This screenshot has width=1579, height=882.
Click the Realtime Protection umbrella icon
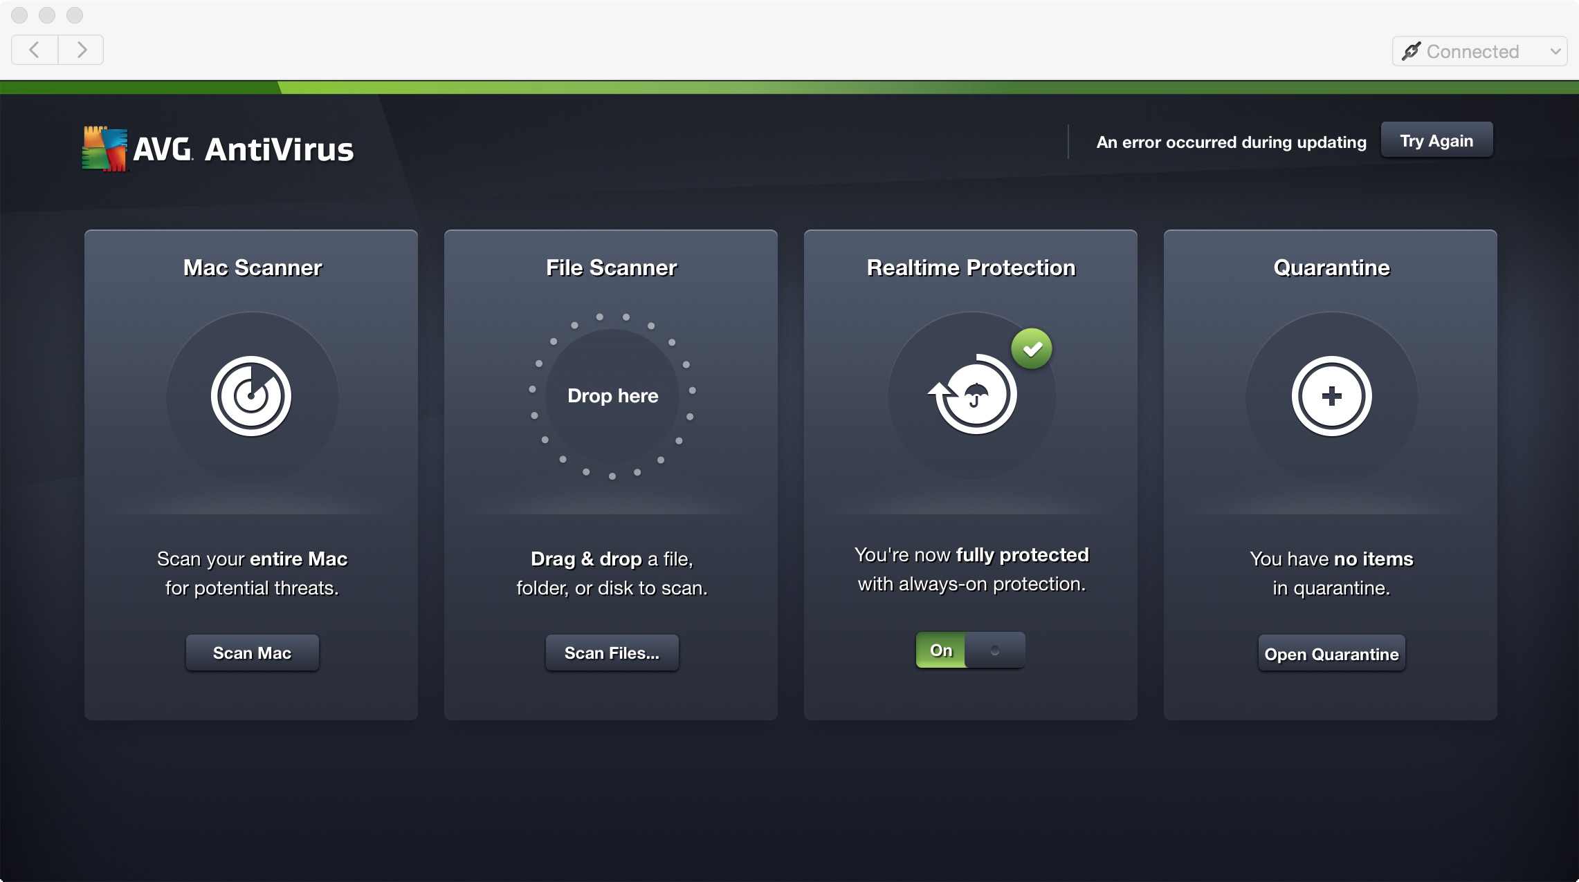tap(971, 395)
